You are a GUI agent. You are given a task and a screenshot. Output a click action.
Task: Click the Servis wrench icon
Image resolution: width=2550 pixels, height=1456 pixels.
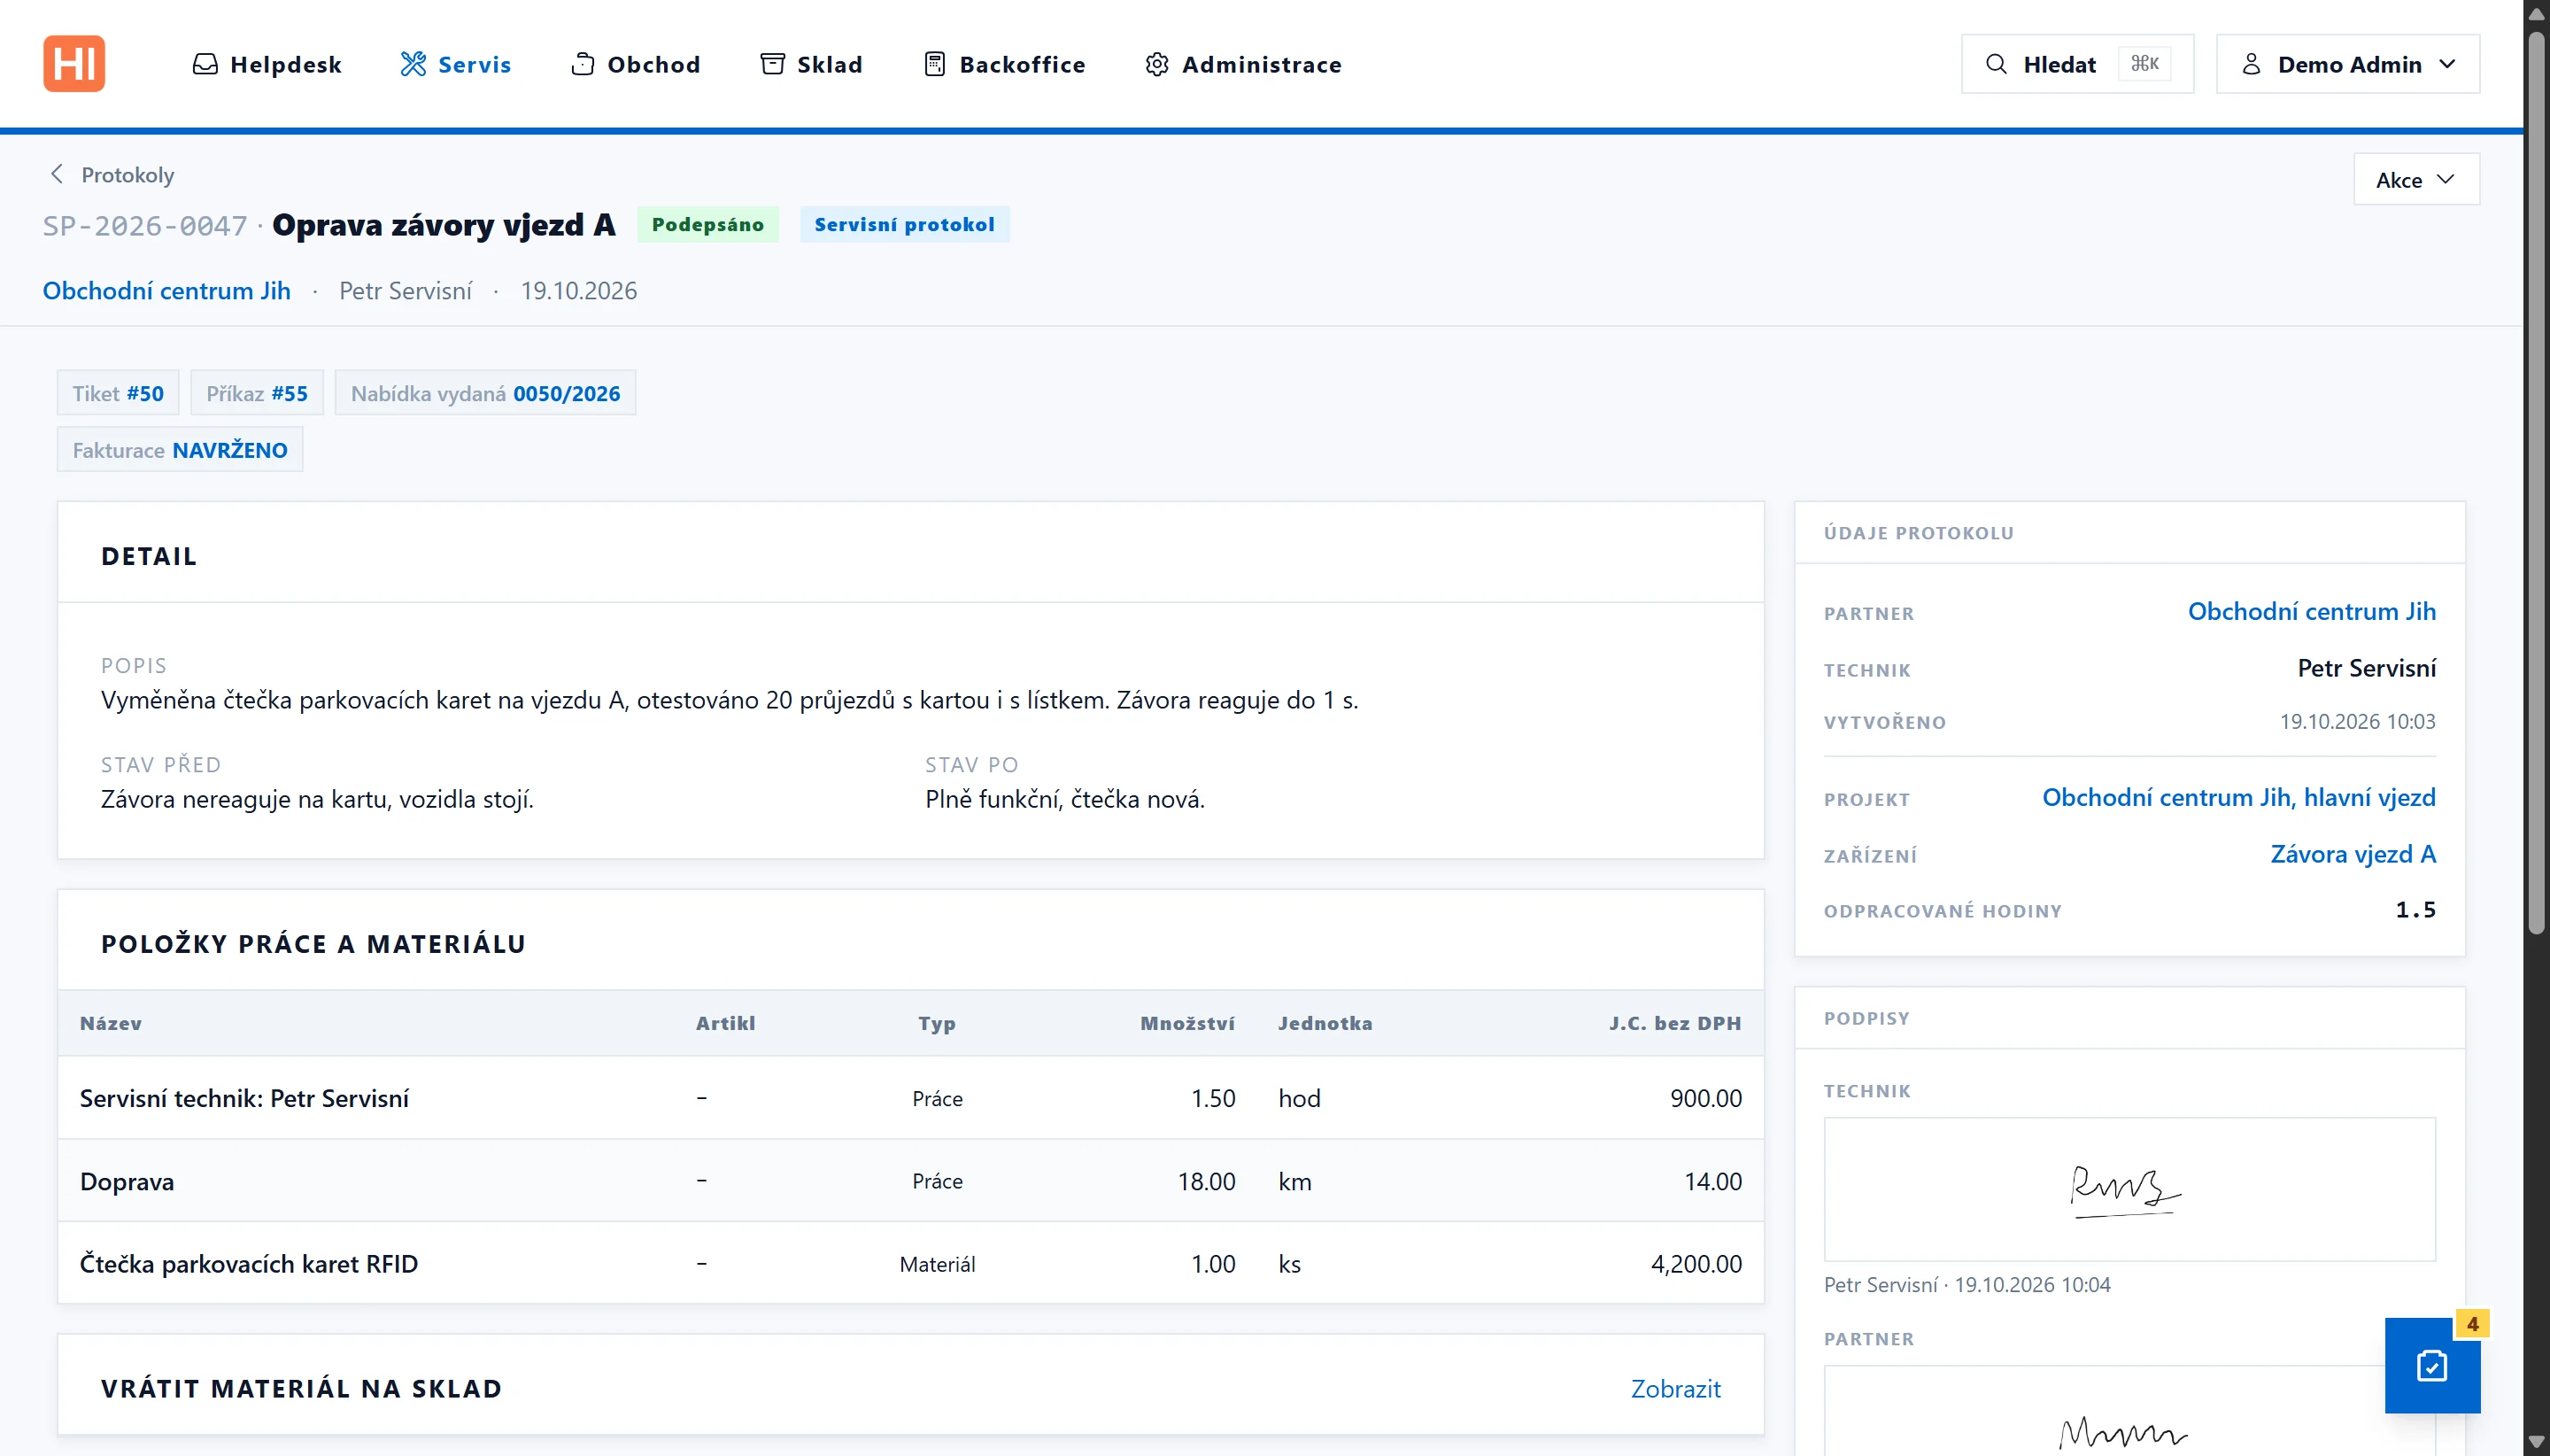point(413,64)
